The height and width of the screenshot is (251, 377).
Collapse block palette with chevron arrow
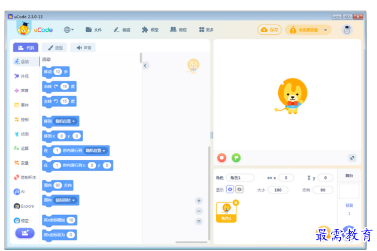(x=145, y=66)
